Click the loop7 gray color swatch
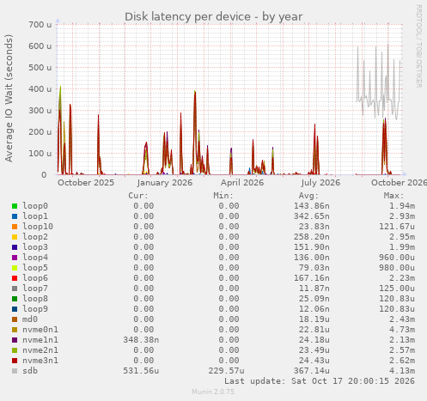This screenshot has height=401, width=427. 15,289
